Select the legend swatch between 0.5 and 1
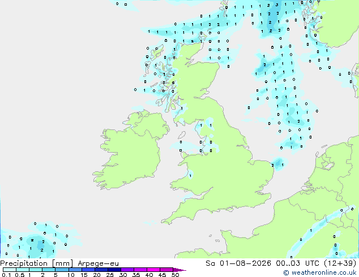The width and height of the screenshot is (359, 277). (x=23, y=270)
